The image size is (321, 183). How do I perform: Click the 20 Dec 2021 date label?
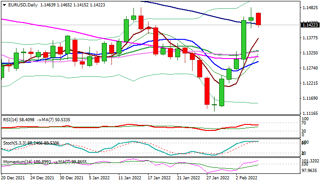coord(13,178)
